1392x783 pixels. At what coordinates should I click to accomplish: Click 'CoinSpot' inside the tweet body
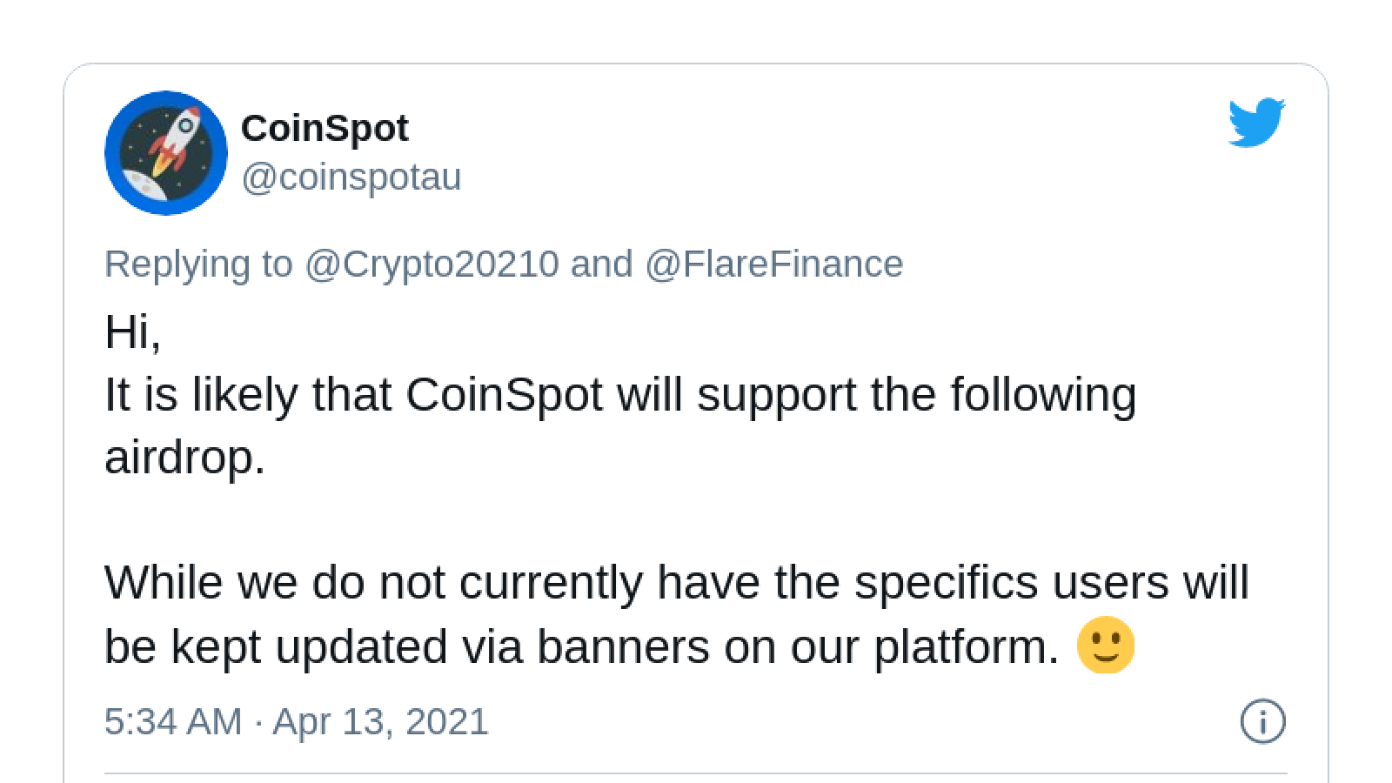pos(504,394)
